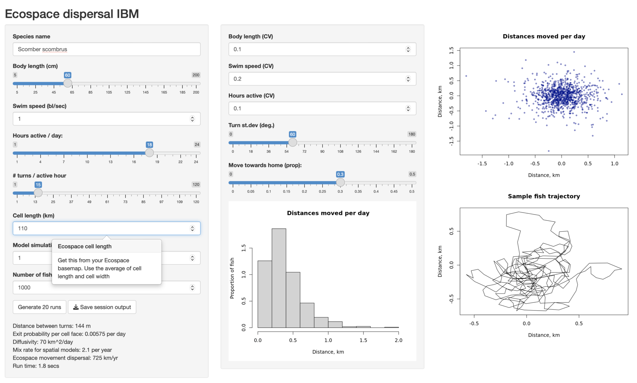Increment the Body length (CV) stepper
This screenshot has width=637, height=383.
pyautogui.click(x=408, y=47)
